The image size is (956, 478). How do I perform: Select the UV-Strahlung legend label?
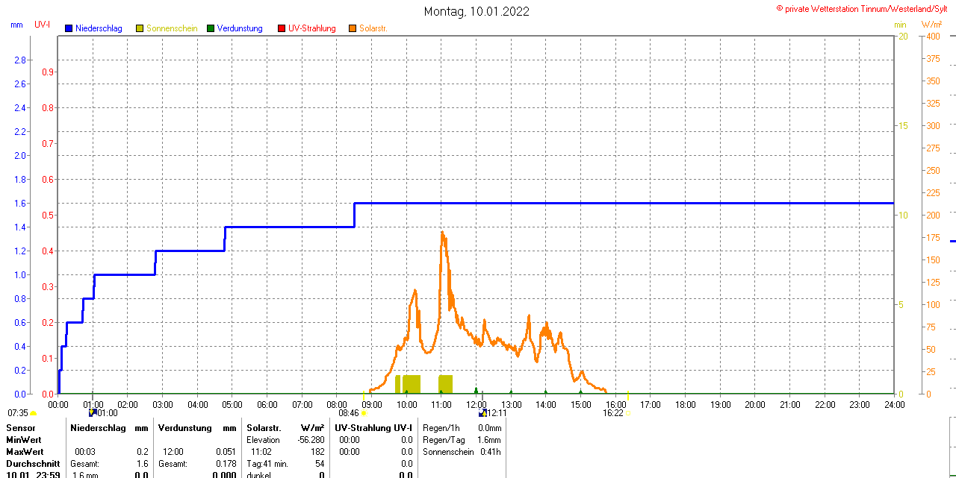point(312,28)
